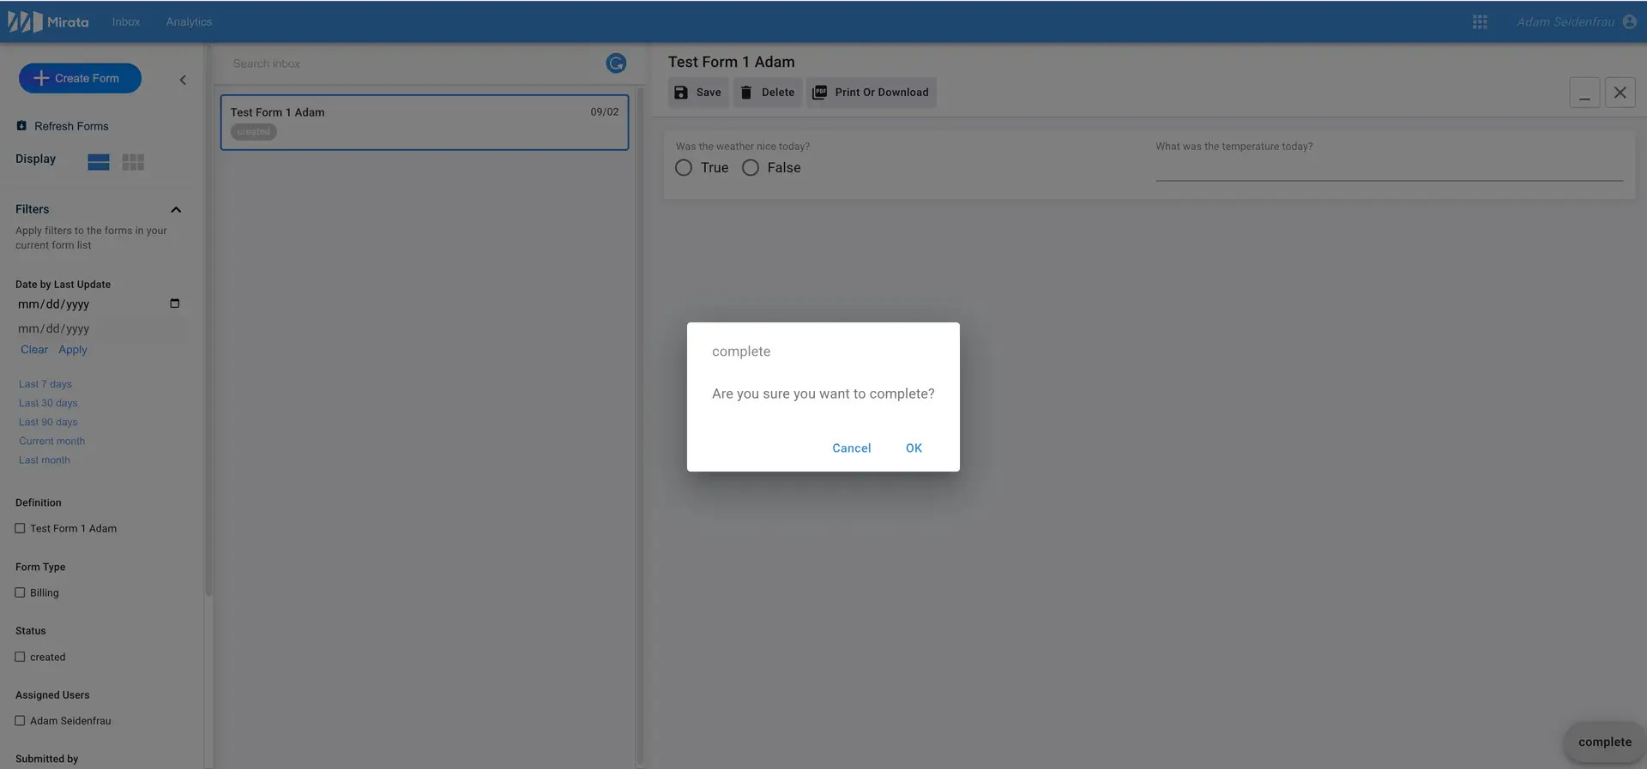Click the temperature answer field
Viewport: 1647px width, 769px height.
[x=1389, y=169]
